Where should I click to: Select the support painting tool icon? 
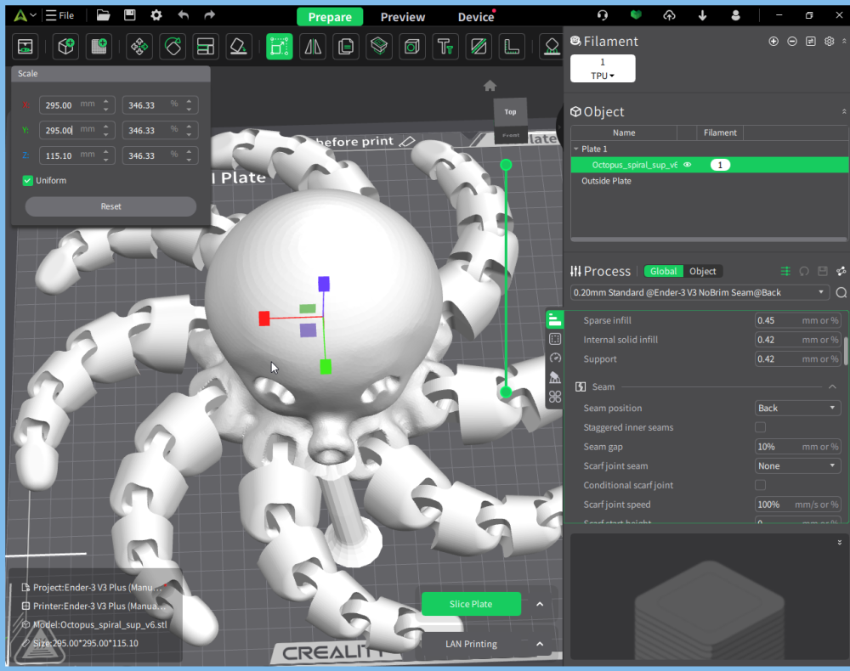(551, 47)
